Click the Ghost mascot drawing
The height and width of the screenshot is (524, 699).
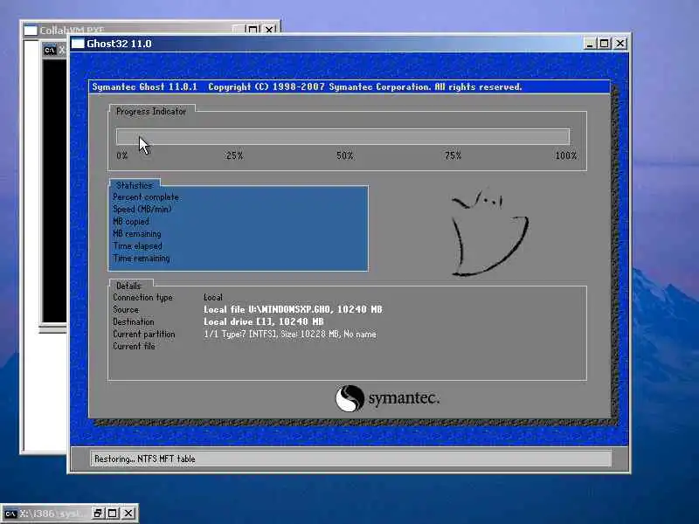point(489,233)
